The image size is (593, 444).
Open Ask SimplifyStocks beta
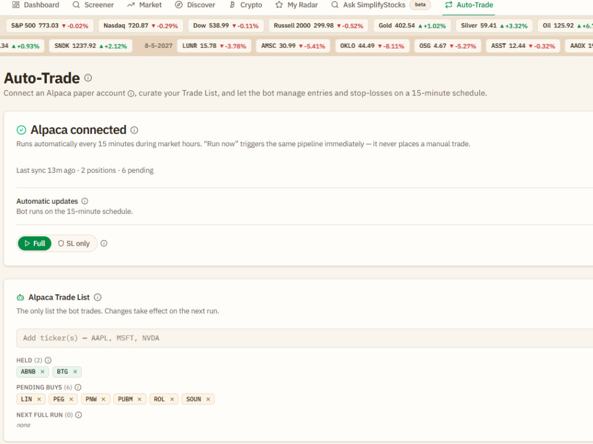tap(381, 5)
